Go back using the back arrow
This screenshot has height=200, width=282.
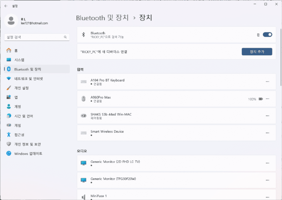[6, 6]
